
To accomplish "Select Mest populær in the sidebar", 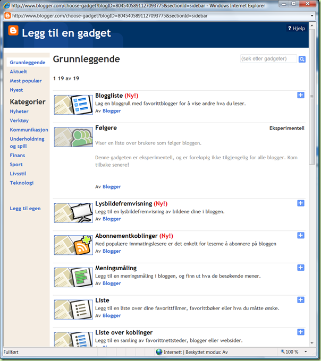I will pos(26,81).
